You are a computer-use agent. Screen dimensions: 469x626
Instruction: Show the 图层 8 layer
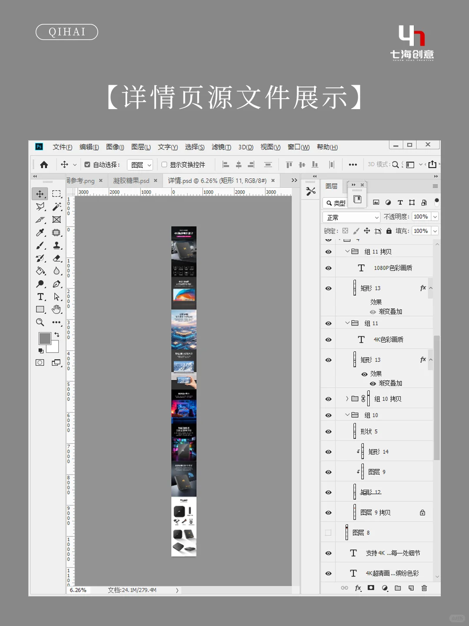point(328,532)
